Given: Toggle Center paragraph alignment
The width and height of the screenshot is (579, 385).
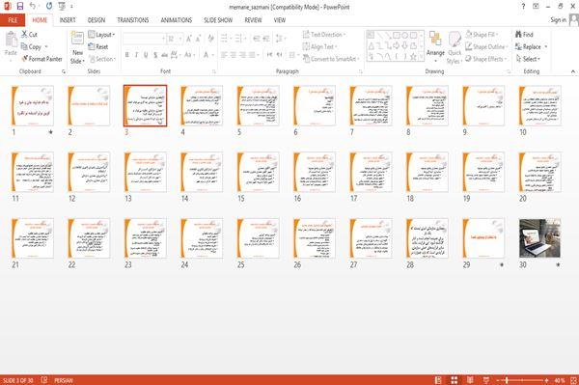Looking at the screenshot, I should [x=233, y=55].
